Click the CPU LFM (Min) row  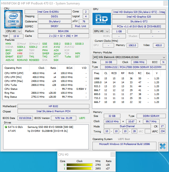(x=46, y=77)
